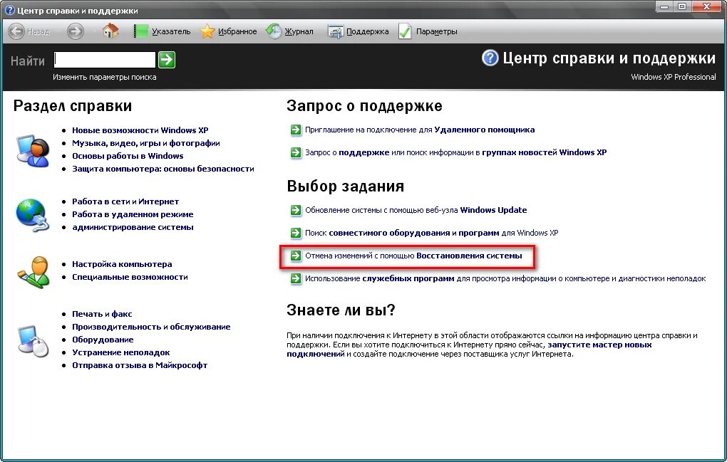The height and width of the screenshot is (462, 727).
Task: Open Производительность и обслуживание topic
Action: (x=151, y=327)
